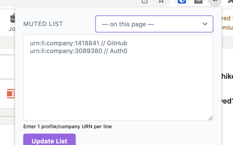This screenshot has height=145, width=233.
Task: Open the blue shield extension icon
Action: click(x=182, y=1)
